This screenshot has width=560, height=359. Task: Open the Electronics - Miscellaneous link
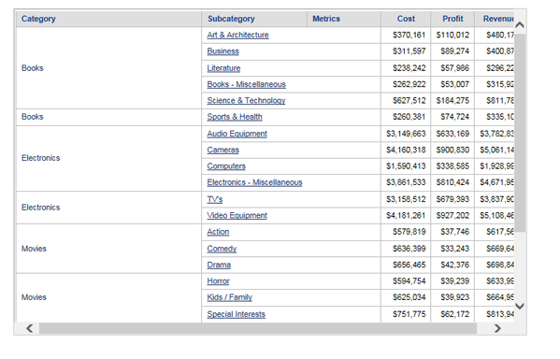[254, 182]
